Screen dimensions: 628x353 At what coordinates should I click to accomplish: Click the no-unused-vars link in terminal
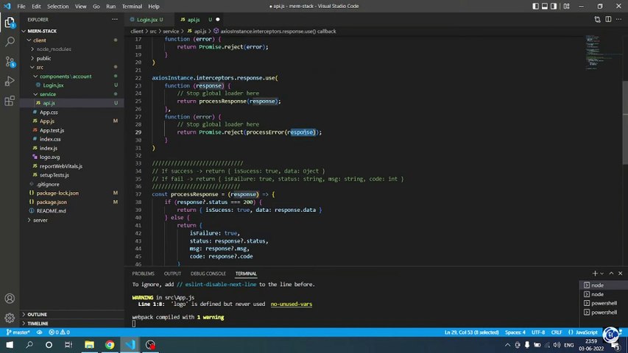click(291, 304)
